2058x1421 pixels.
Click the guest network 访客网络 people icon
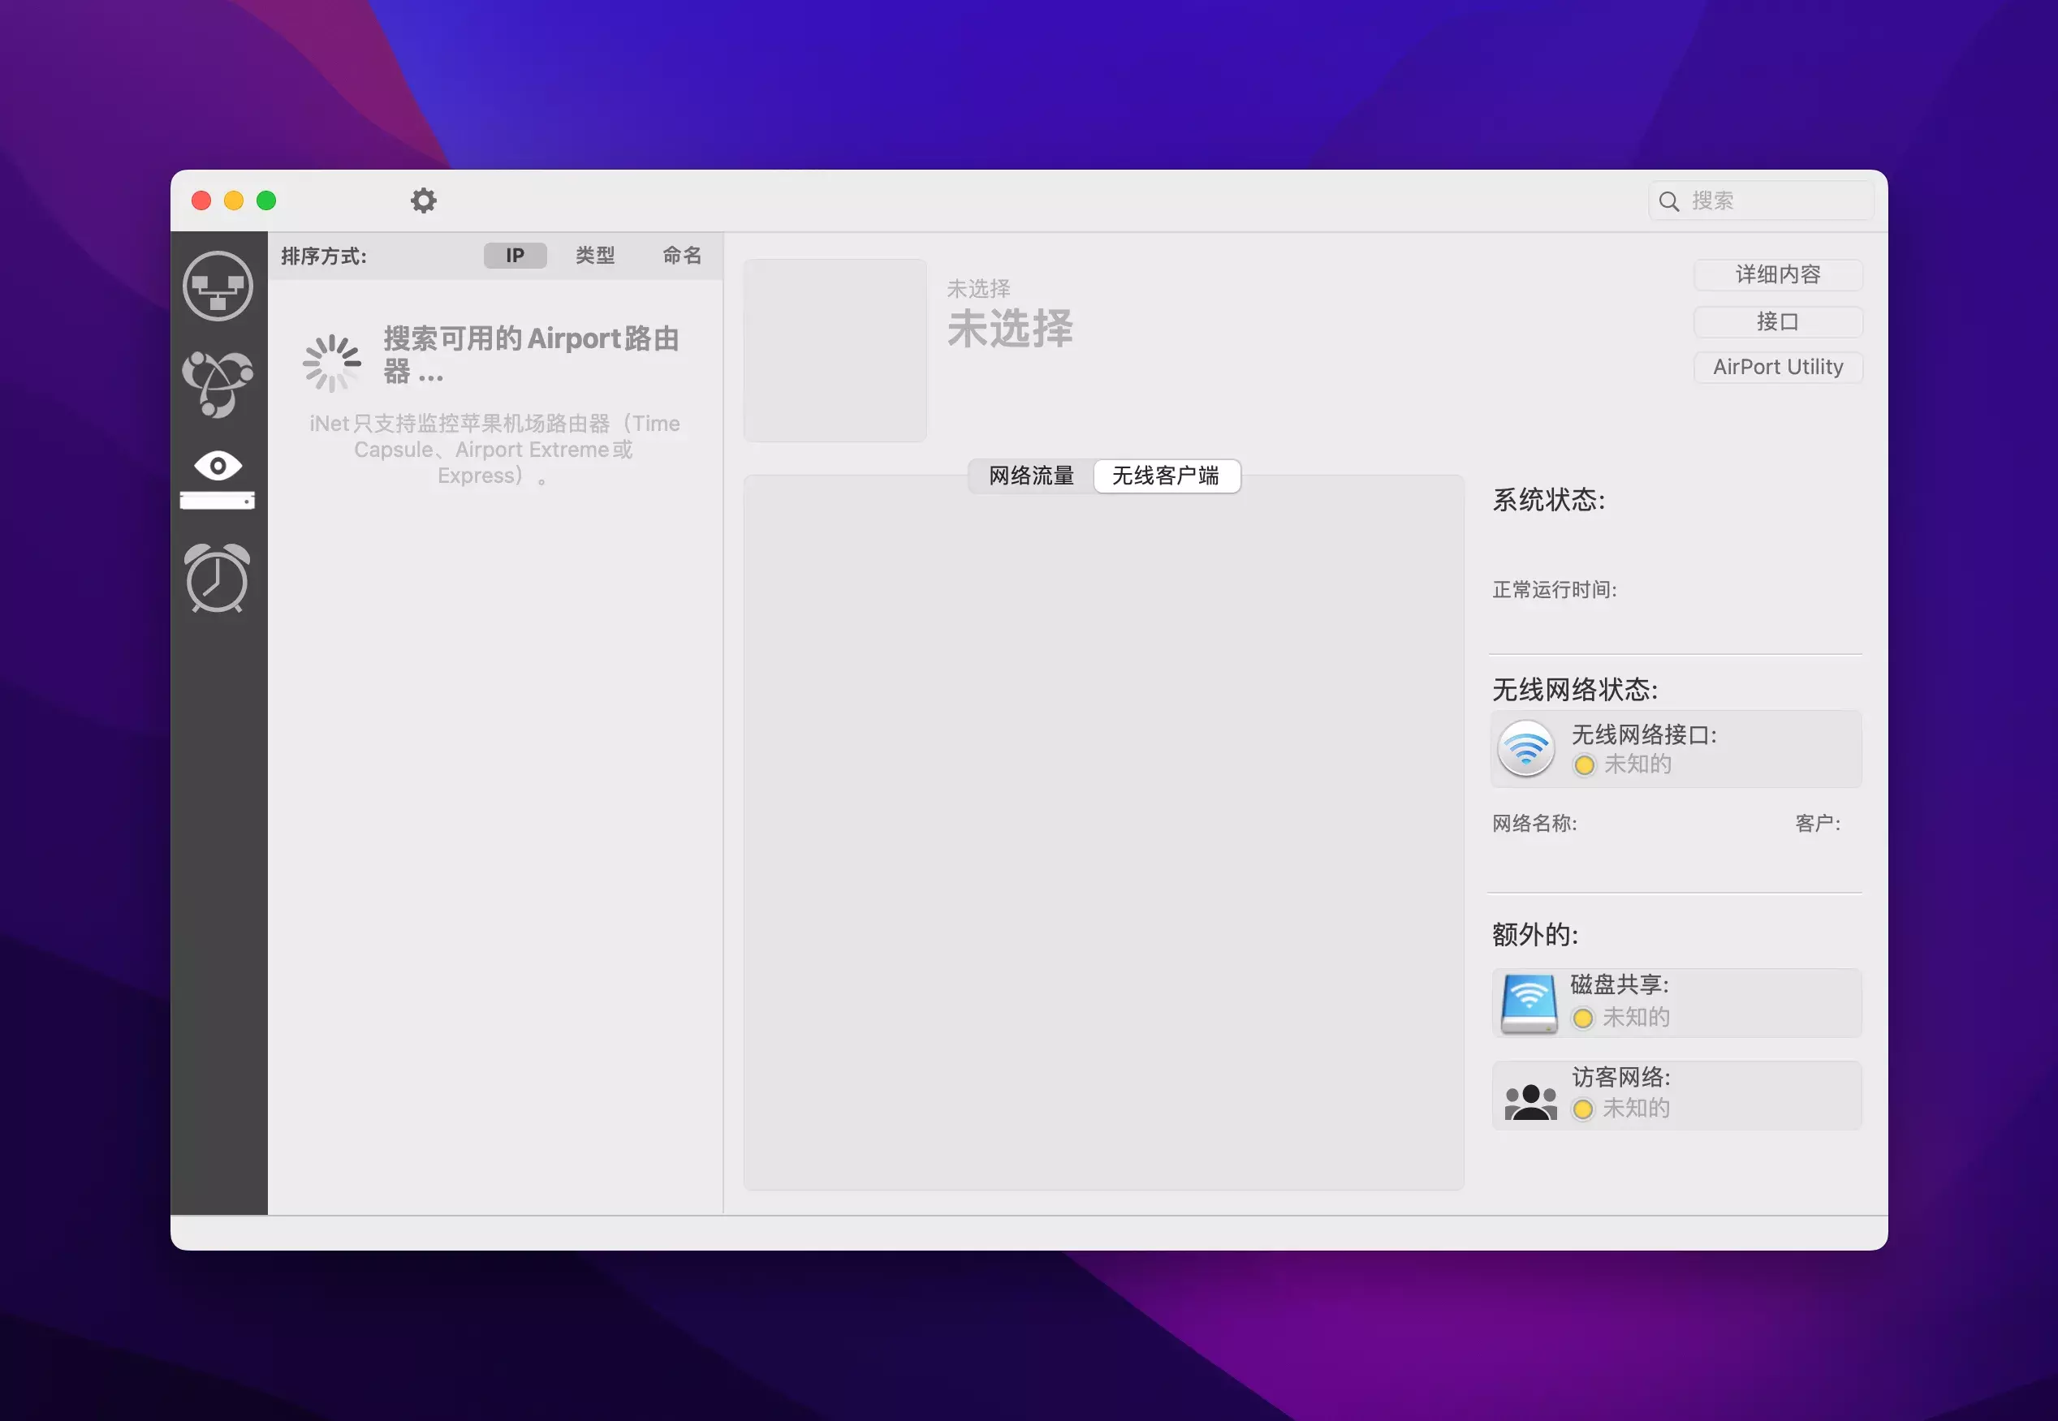point(1530,1100)
